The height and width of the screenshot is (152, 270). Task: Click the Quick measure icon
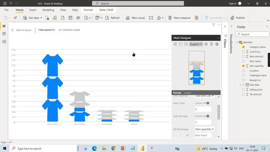(197, 18)
